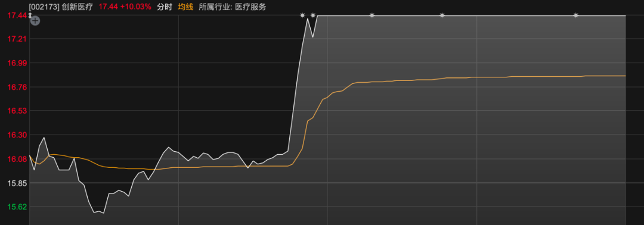The height and width of the screenshot is (225, 644).
Task: Click the third star marker on the price line
Action: (372, 15)
